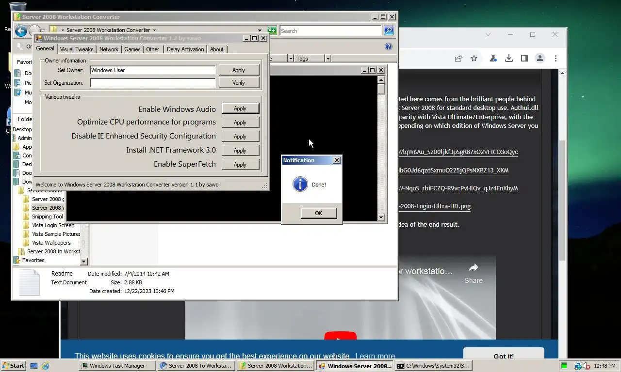Image resolution: width=621 pixels, height=372 pixels.
Task: Bookmark the page with the star icon
Action: (474, 58)
